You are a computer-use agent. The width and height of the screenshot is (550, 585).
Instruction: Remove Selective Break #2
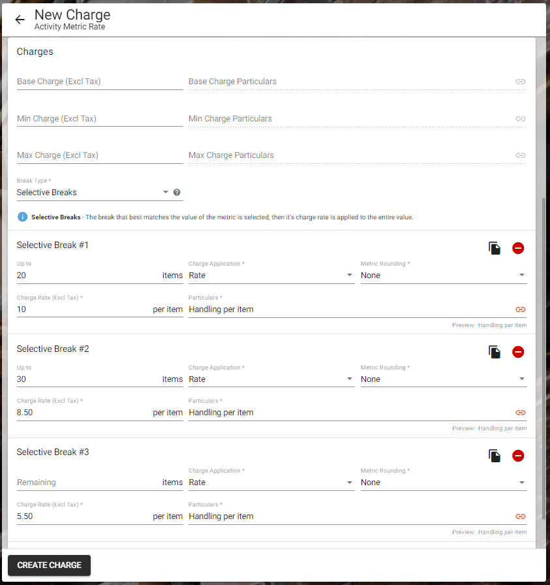pos(518,352)
